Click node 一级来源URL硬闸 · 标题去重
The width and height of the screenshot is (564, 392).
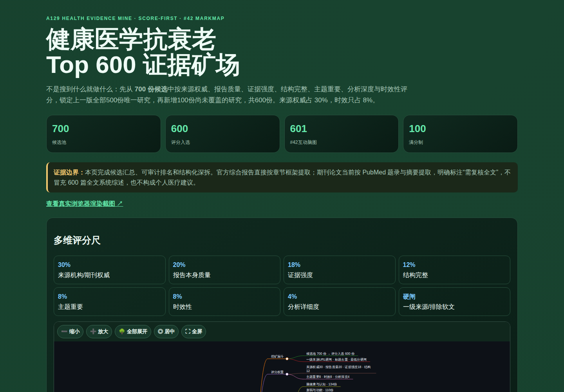336,359
